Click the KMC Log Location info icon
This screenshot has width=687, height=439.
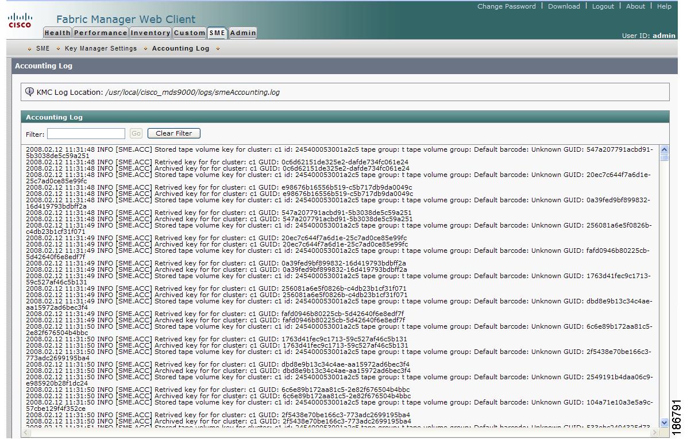29,91
